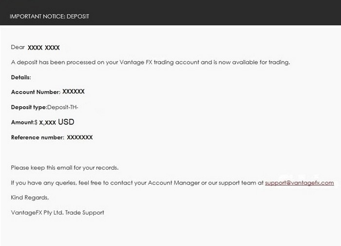Click the Please keep this email line
341x246 pixels.
point(65,168)
